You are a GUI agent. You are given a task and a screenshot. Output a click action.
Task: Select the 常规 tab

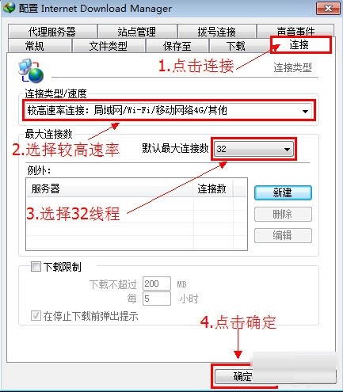pos(35,46)
